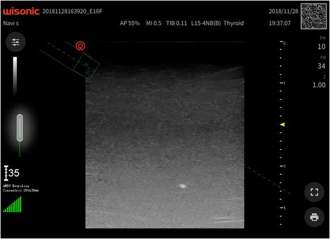Click the yellow focus depth arrow
The width and height of the screenshot is (330, 239).
pos(283,125)
